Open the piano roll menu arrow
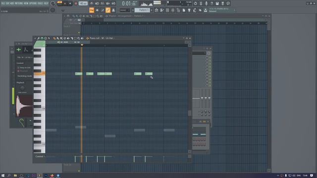This screenshot has width=317, height=178. 35,39
